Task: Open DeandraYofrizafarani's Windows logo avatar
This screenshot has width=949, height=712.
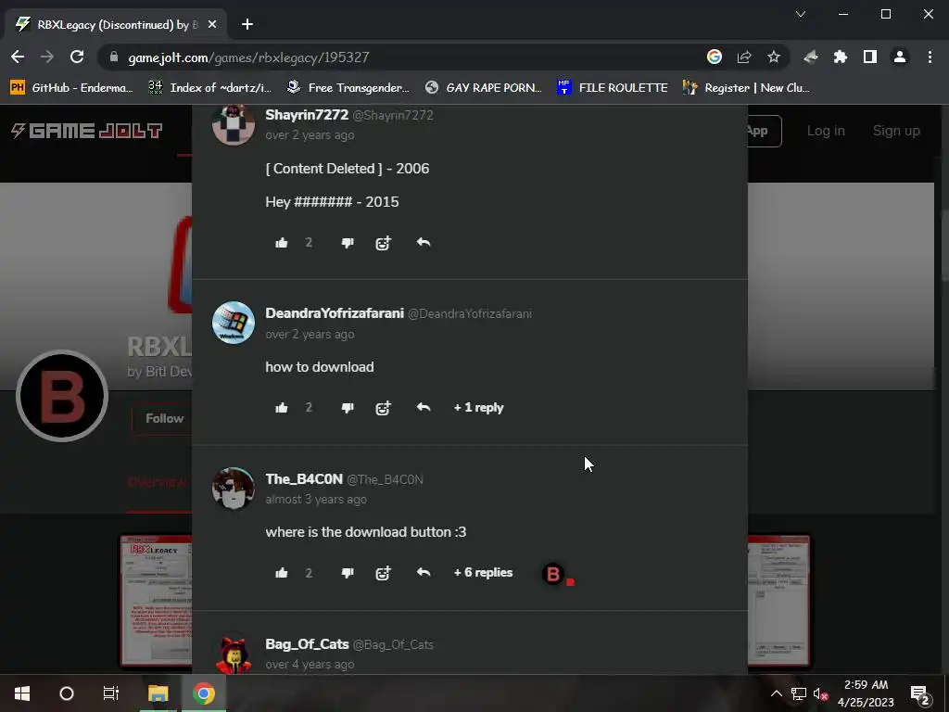Action: tap(233, 323)
